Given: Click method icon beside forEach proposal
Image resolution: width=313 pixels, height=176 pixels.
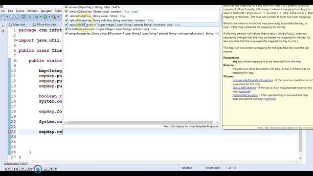Looking at the screenshot, I should click(67, 29).
